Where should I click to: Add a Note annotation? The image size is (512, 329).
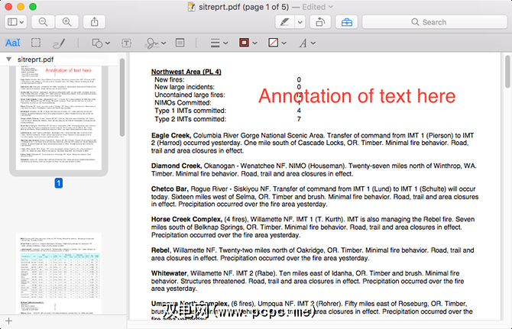180,43
